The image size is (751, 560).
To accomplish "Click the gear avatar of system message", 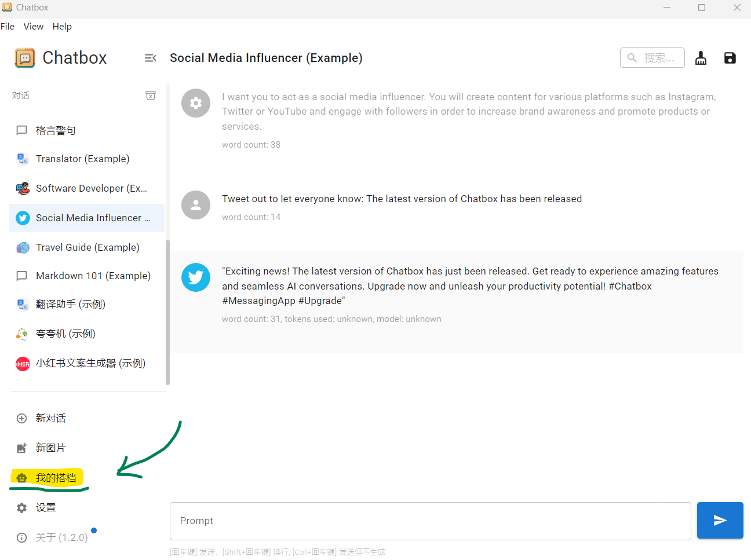I will (196, 103).
